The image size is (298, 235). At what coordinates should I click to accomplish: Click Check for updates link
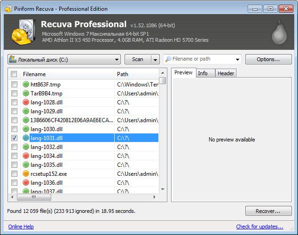point(259,227)
